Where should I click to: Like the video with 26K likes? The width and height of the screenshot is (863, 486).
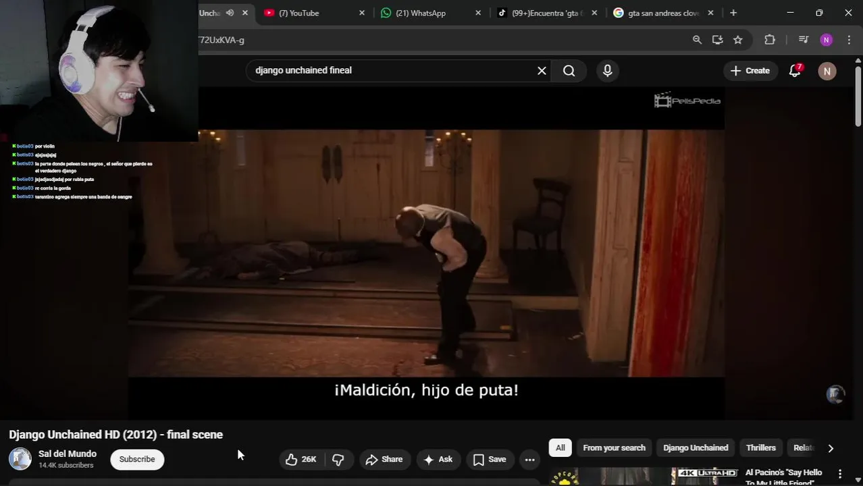(x=301, y=459)
